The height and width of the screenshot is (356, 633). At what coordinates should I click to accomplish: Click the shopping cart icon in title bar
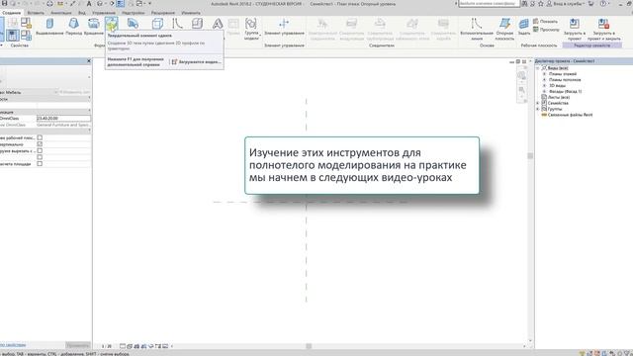pyautogui.click(x=591, y=3)
